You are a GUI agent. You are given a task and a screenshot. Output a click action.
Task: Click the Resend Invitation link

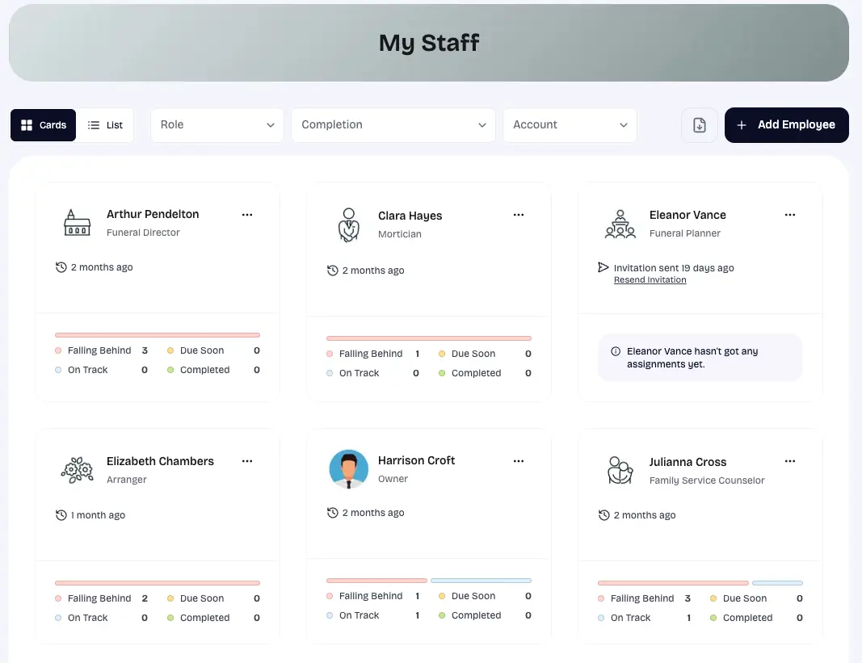(x=650, y=280)
